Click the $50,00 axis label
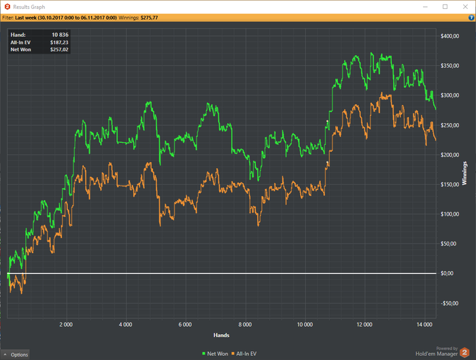The width and height of the screenshot is (476, 360). (x=448, y=244)
